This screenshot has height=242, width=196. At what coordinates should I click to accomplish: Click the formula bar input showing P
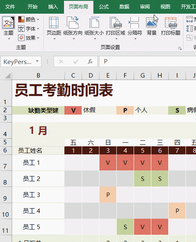coord(147,62)
